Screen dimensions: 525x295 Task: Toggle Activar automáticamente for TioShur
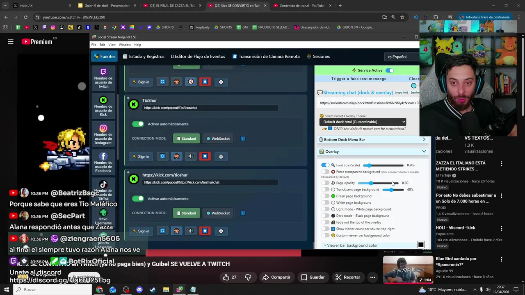point(138,124)
